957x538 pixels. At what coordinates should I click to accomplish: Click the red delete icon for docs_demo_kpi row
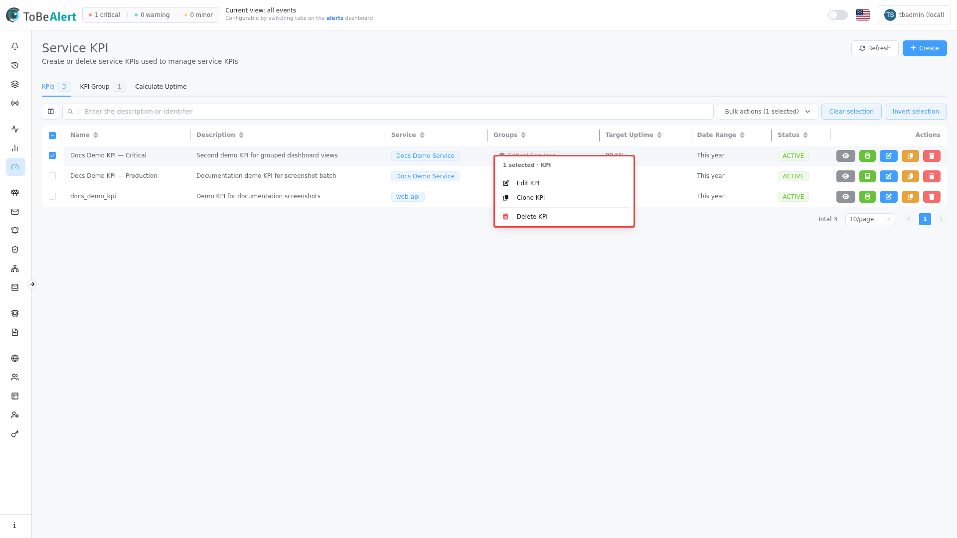coord(932,197)
